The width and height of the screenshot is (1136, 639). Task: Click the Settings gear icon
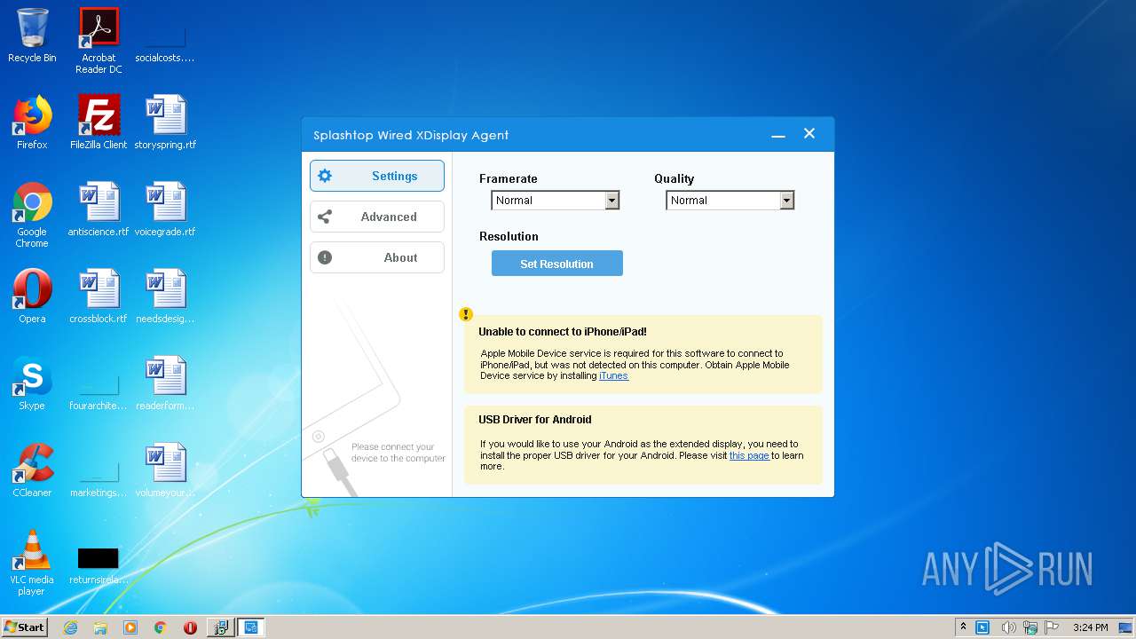pyautogui.click(x=325, y=176)
